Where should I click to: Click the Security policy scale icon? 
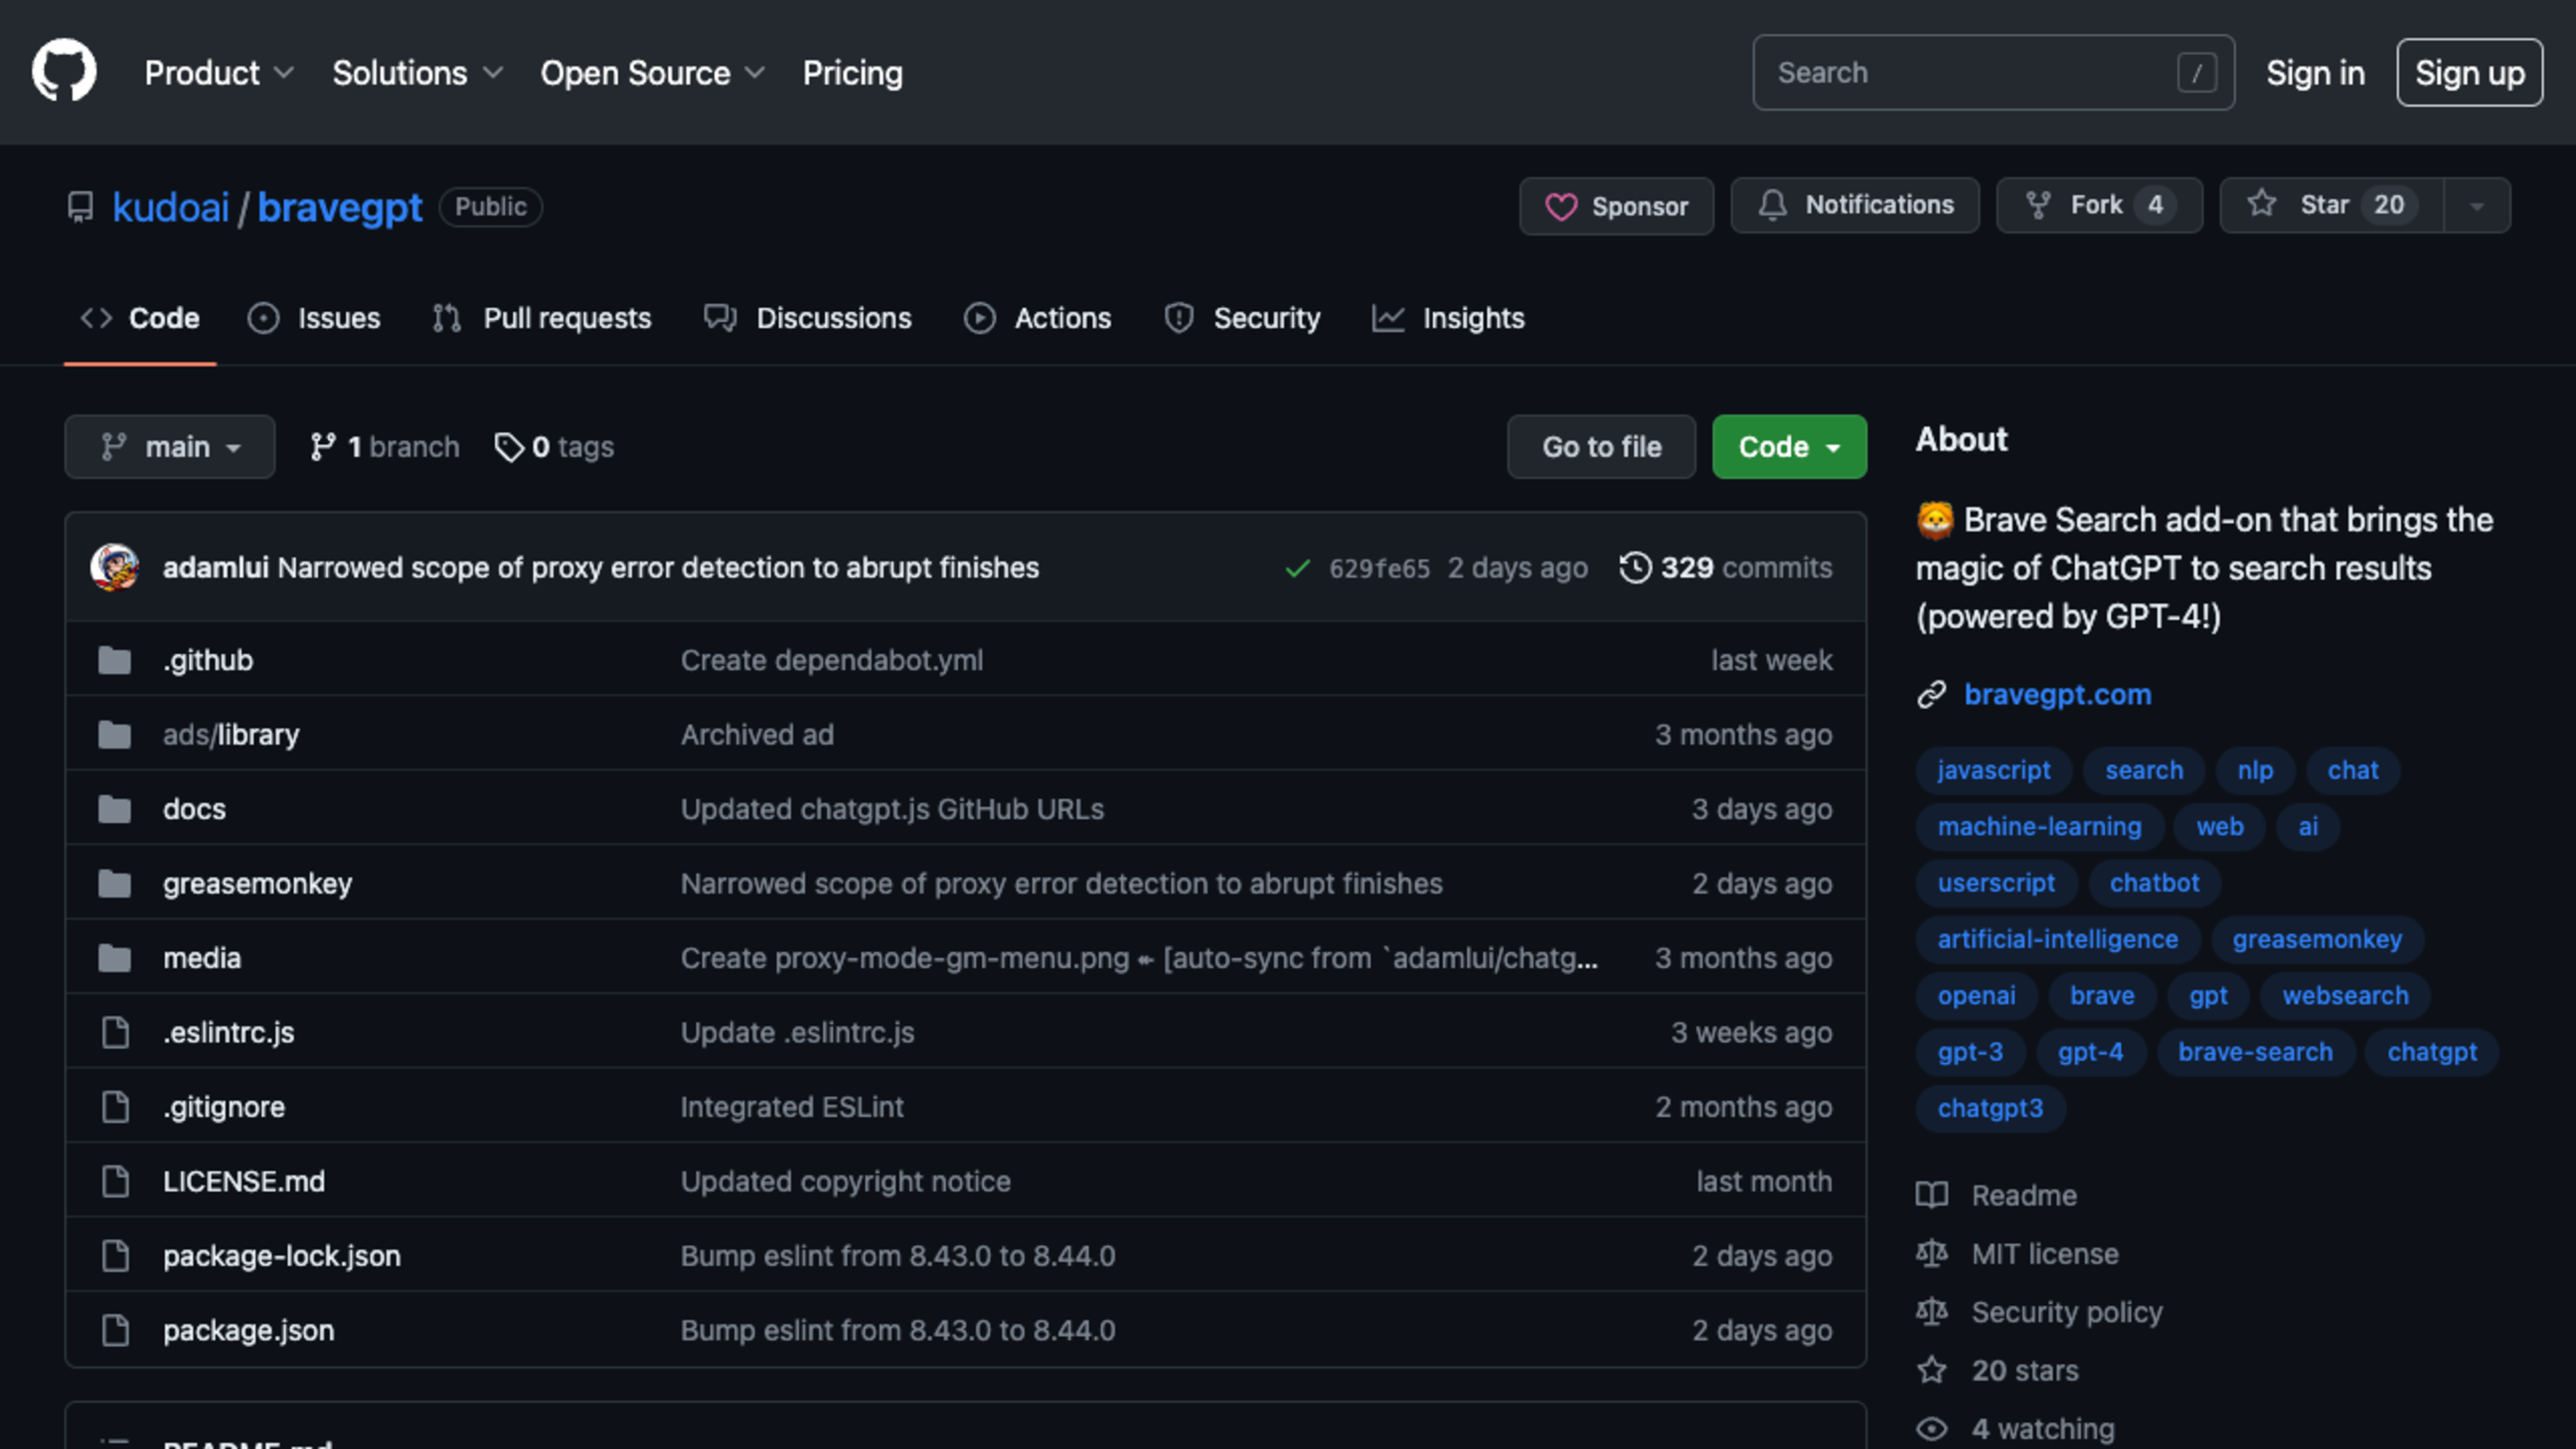point(1931,1311)
